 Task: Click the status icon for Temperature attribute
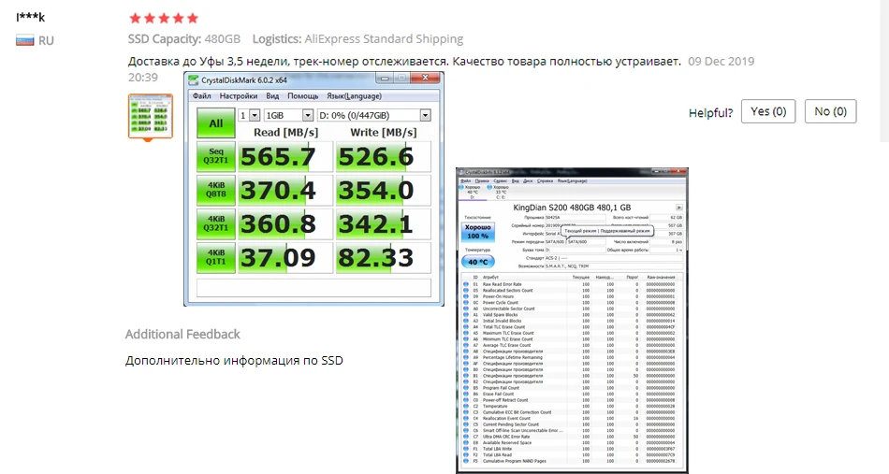[466, 406]
